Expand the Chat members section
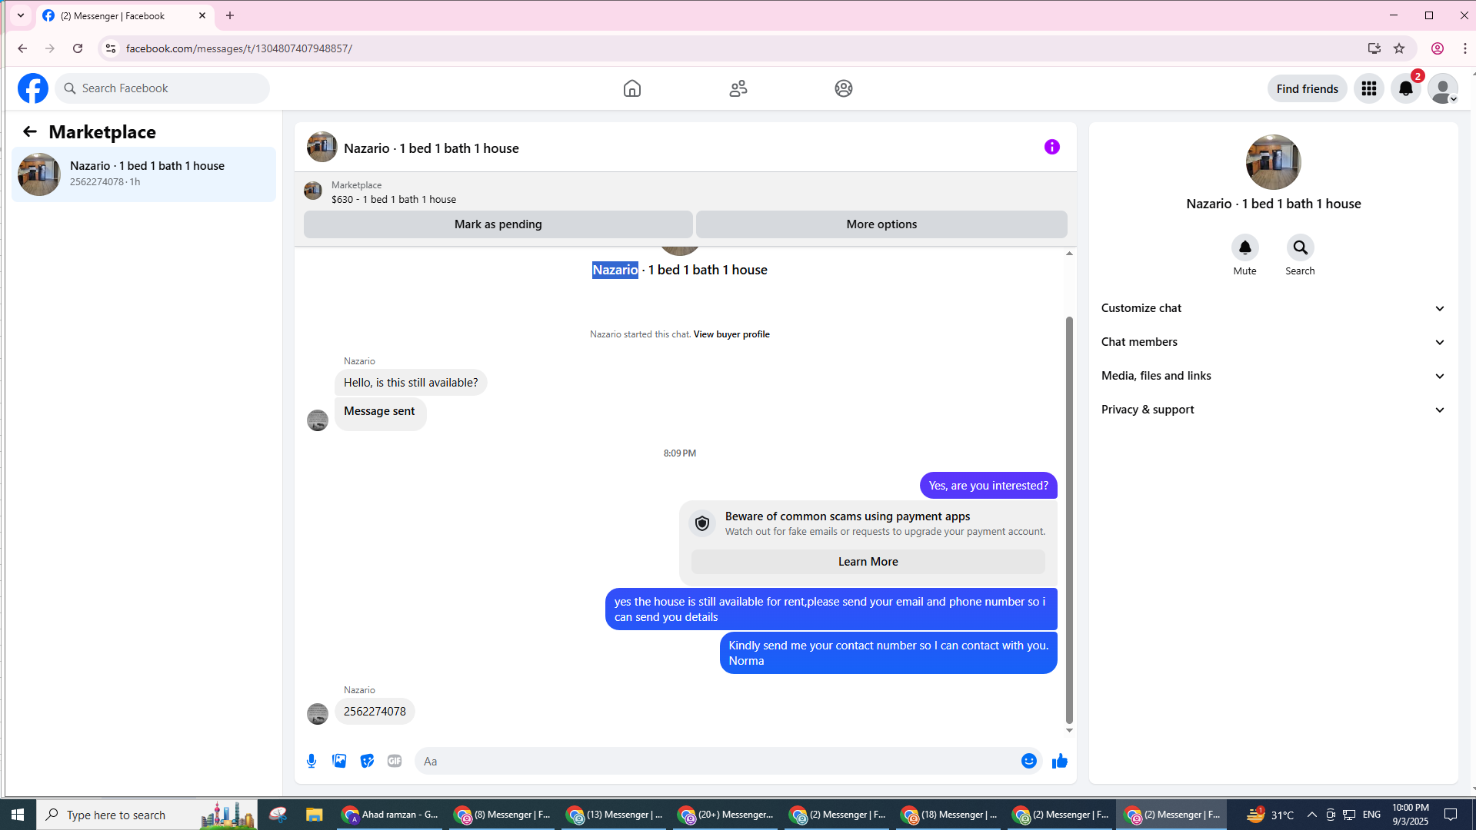The height and width of the screenshot is (830, 1476). (x=1274, y=342)
